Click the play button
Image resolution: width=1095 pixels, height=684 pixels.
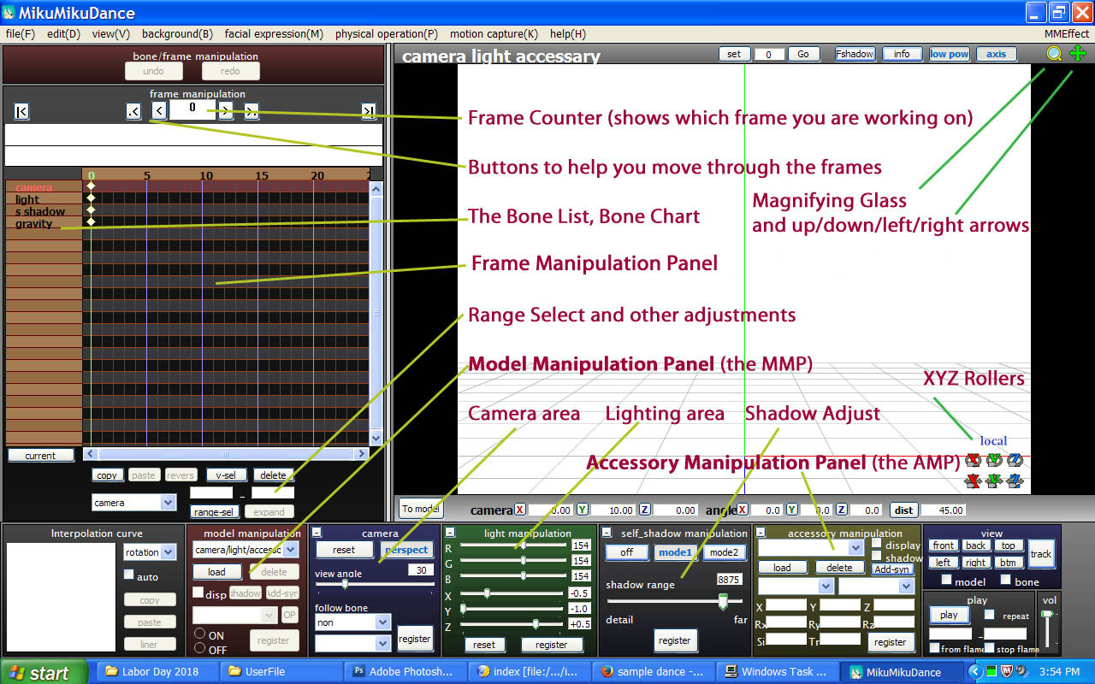pos(949,615)
